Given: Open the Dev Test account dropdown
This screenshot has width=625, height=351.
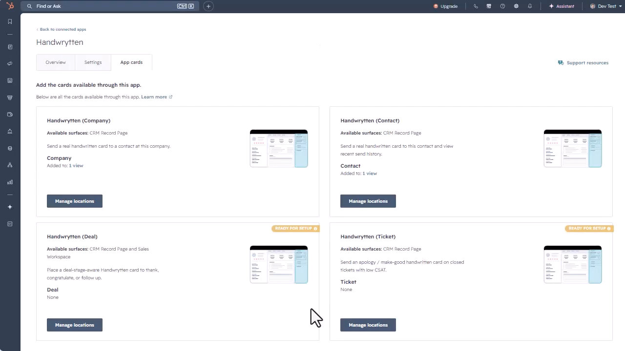Looking at the screenshot, I should pos(605,6).
